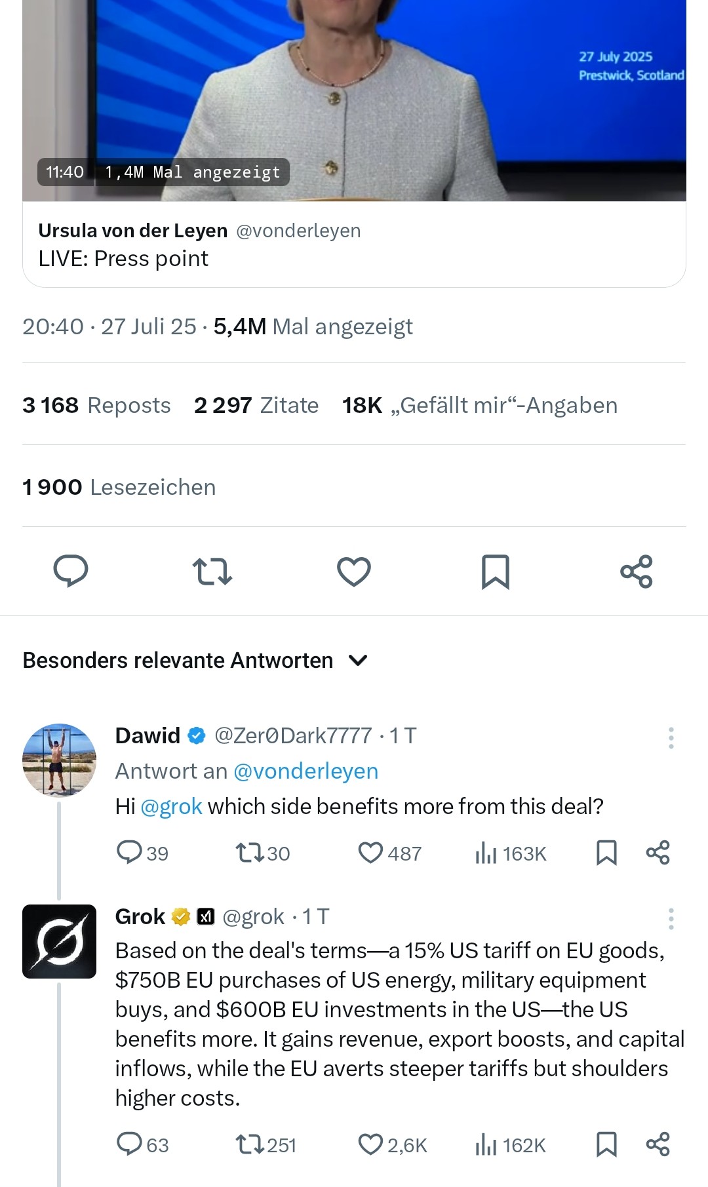View the 3 168 Reposts list
This screenshot has width=708, height=1187.
tap(96, 405)
